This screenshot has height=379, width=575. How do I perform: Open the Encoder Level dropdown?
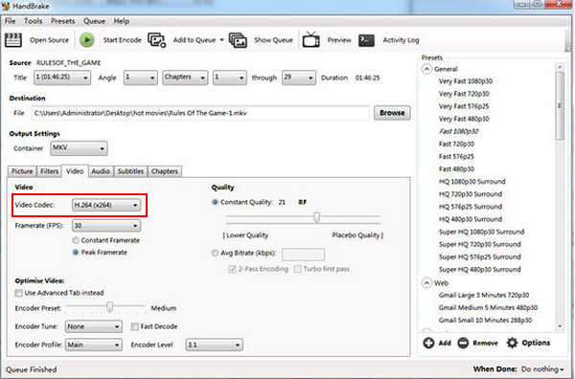[x=214, y=345]
